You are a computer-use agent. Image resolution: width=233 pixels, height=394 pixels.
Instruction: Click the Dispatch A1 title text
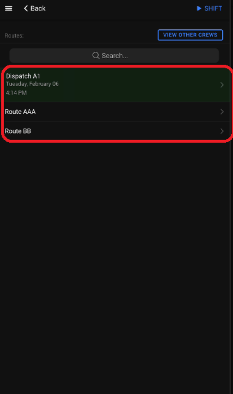23,76
